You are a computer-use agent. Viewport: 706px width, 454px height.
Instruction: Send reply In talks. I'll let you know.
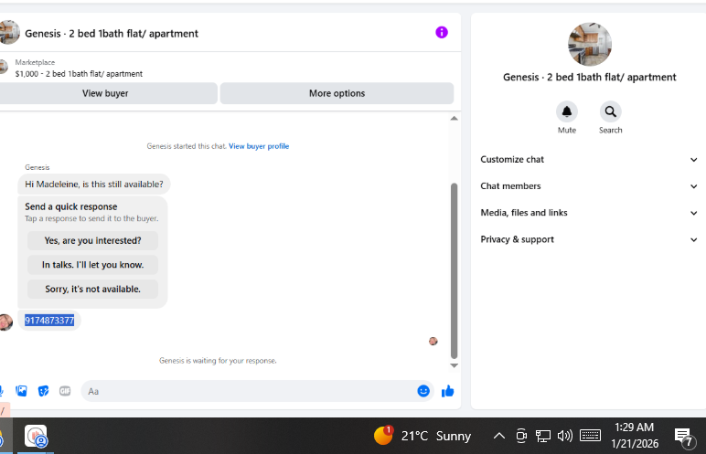click(92, 265)
